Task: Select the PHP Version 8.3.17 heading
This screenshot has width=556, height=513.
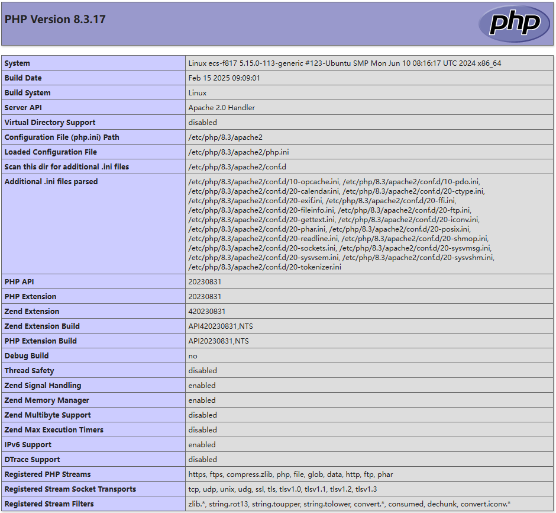Action: pos(55,19)
